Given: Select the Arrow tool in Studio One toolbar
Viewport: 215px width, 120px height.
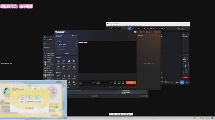Looking at the screenshot, I should pyautogui.click(x=130, y=29).
